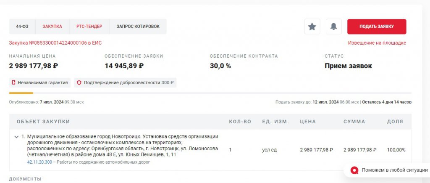This screenshot has width=430, height=183.
Task: Add procurement to favorites with star icon
Action: (312, 27)
